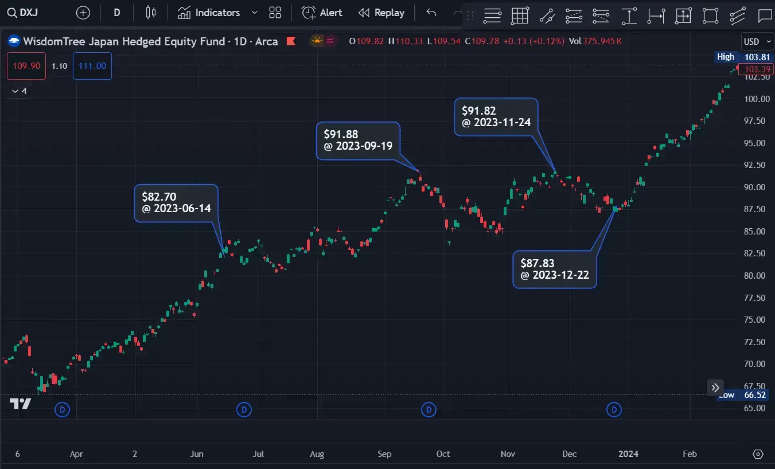775x469 pixels.
Task: Click the 2024 label on time axis
Action: click(628, 454)
